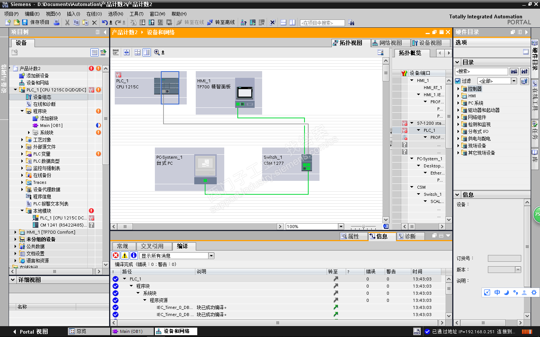
Task: Click the information filter icon in compile tab
Action: [134, 255]
